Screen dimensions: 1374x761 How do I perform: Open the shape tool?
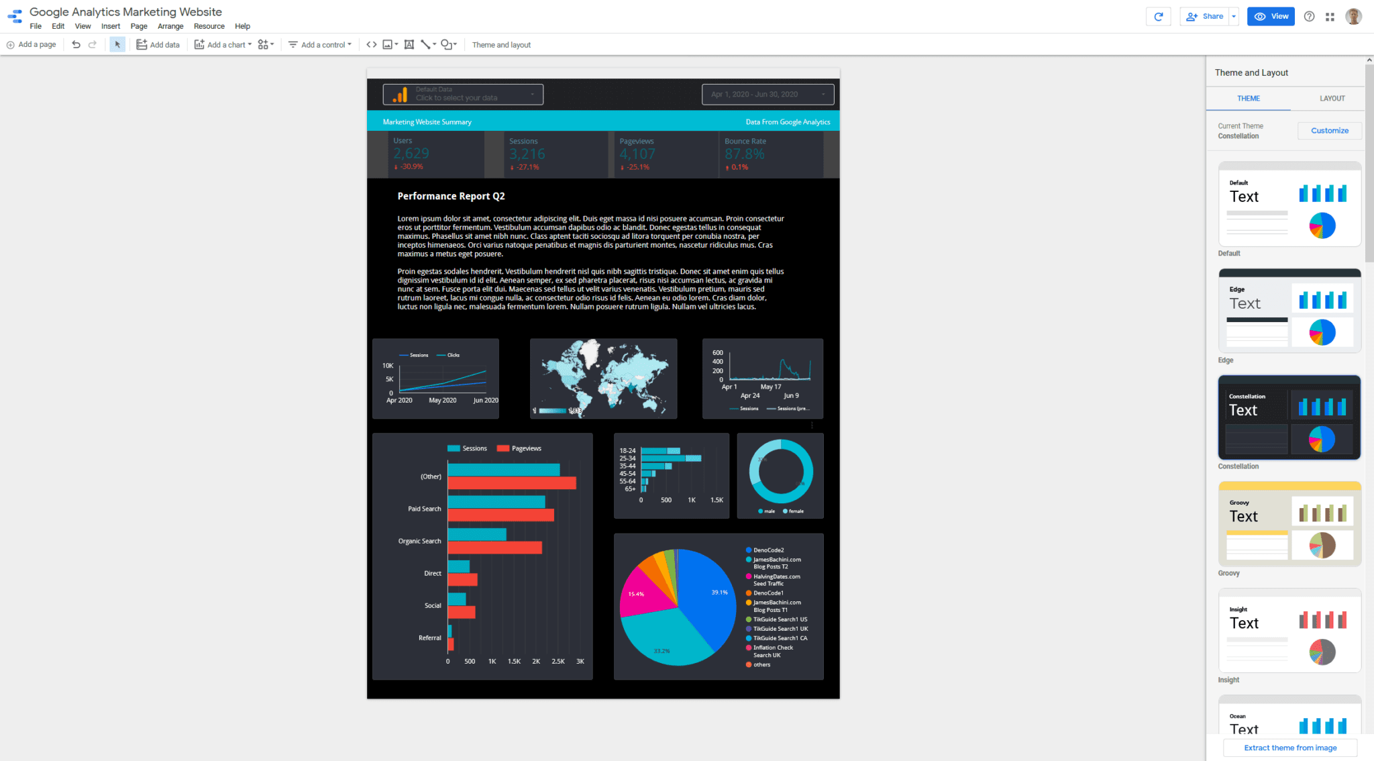[448, 44]
